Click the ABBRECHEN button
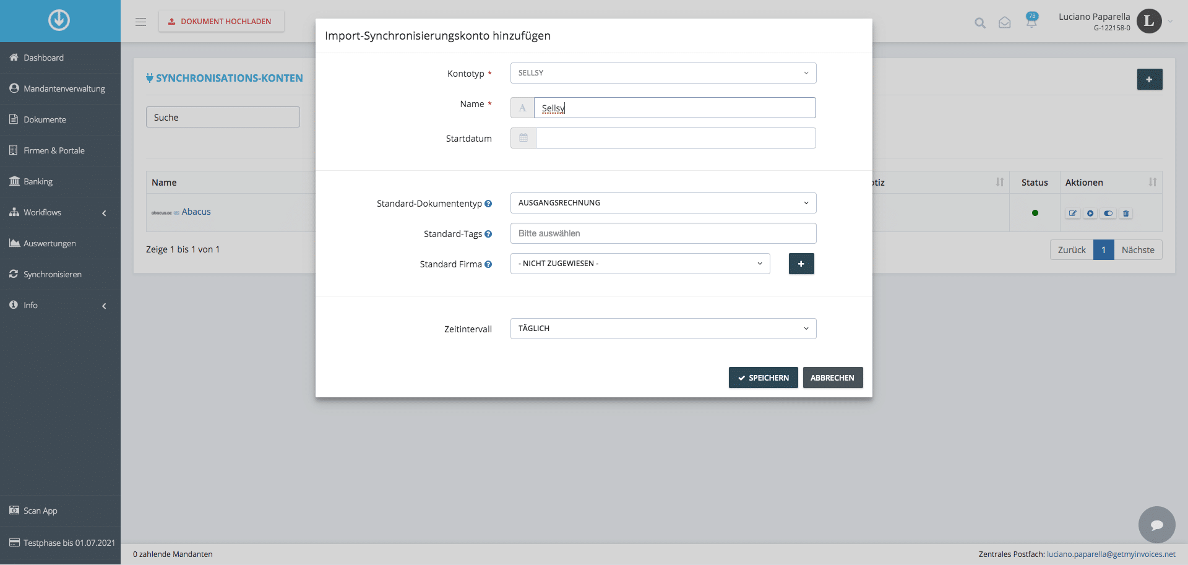The image size is (1188, 565). coord(833,377)
